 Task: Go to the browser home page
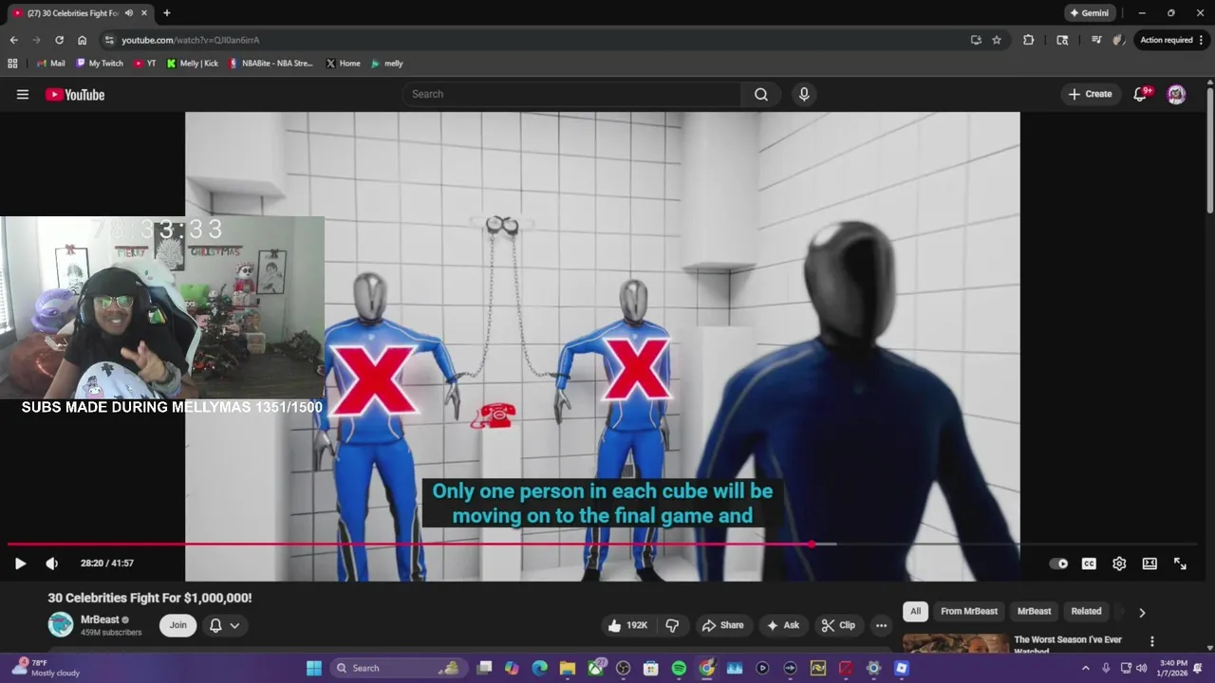click(82, 40)
